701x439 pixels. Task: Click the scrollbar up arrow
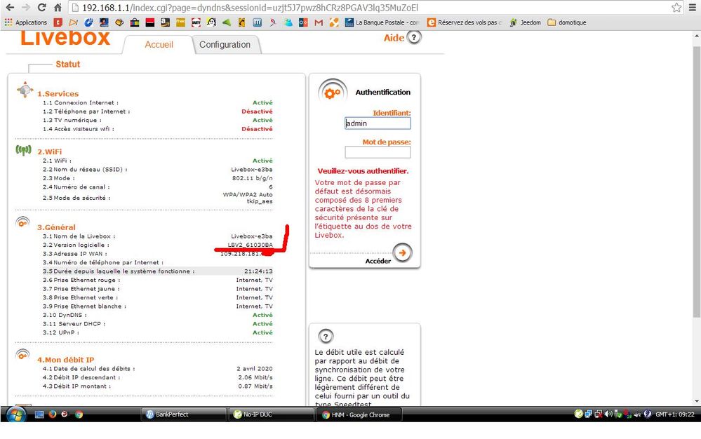coord(697,36)
